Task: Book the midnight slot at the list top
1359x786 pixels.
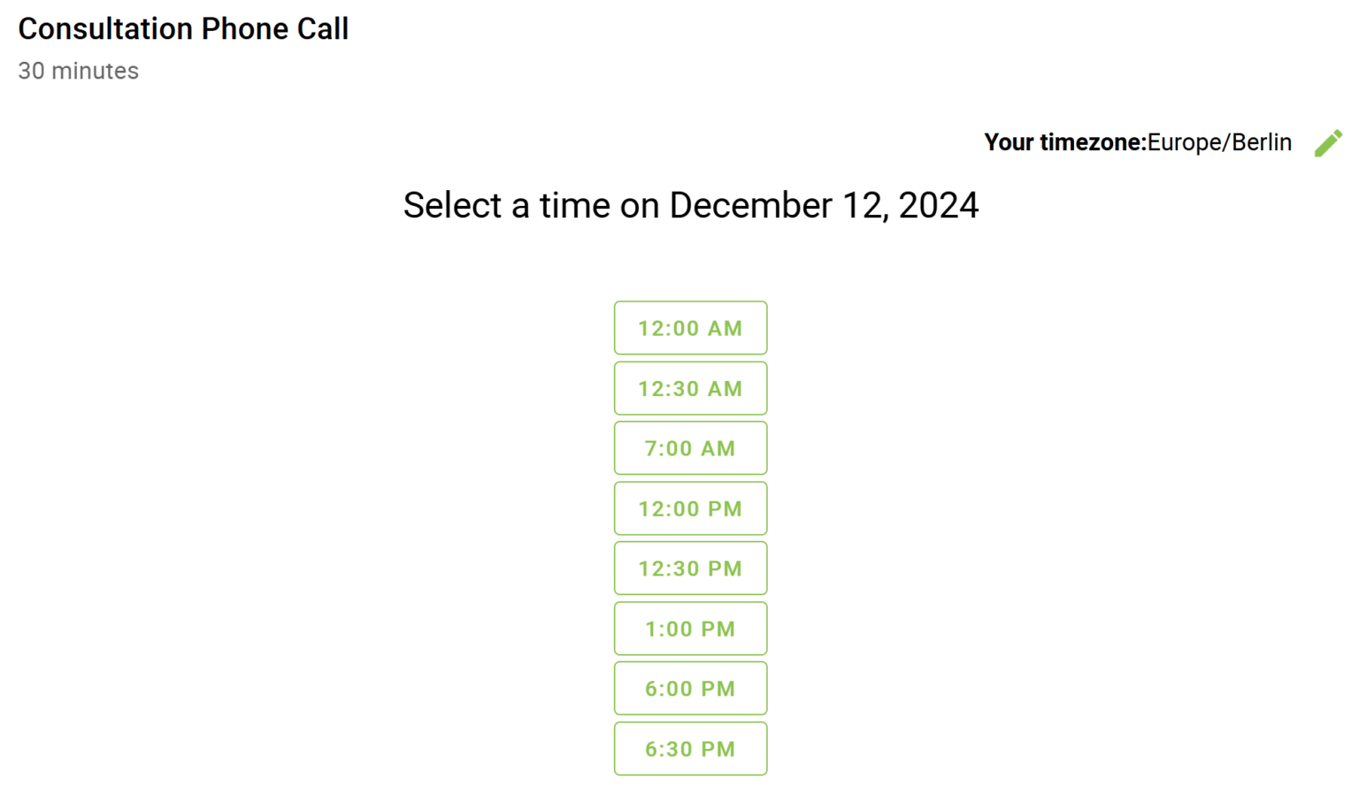Action: pos(690,328)
